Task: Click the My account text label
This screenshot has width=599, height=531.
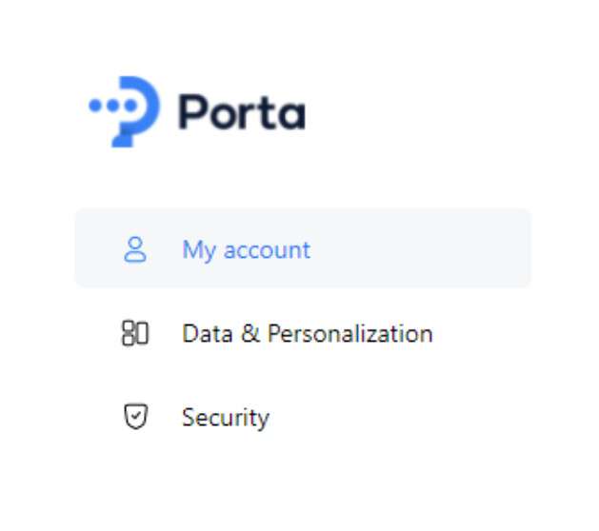Action: click(x=247, y=250)
